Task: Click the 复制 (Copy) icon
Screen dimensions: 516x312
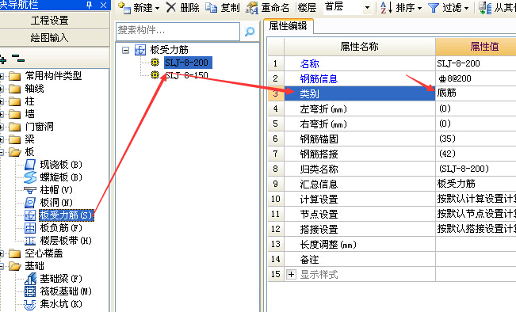Action: 211,7
